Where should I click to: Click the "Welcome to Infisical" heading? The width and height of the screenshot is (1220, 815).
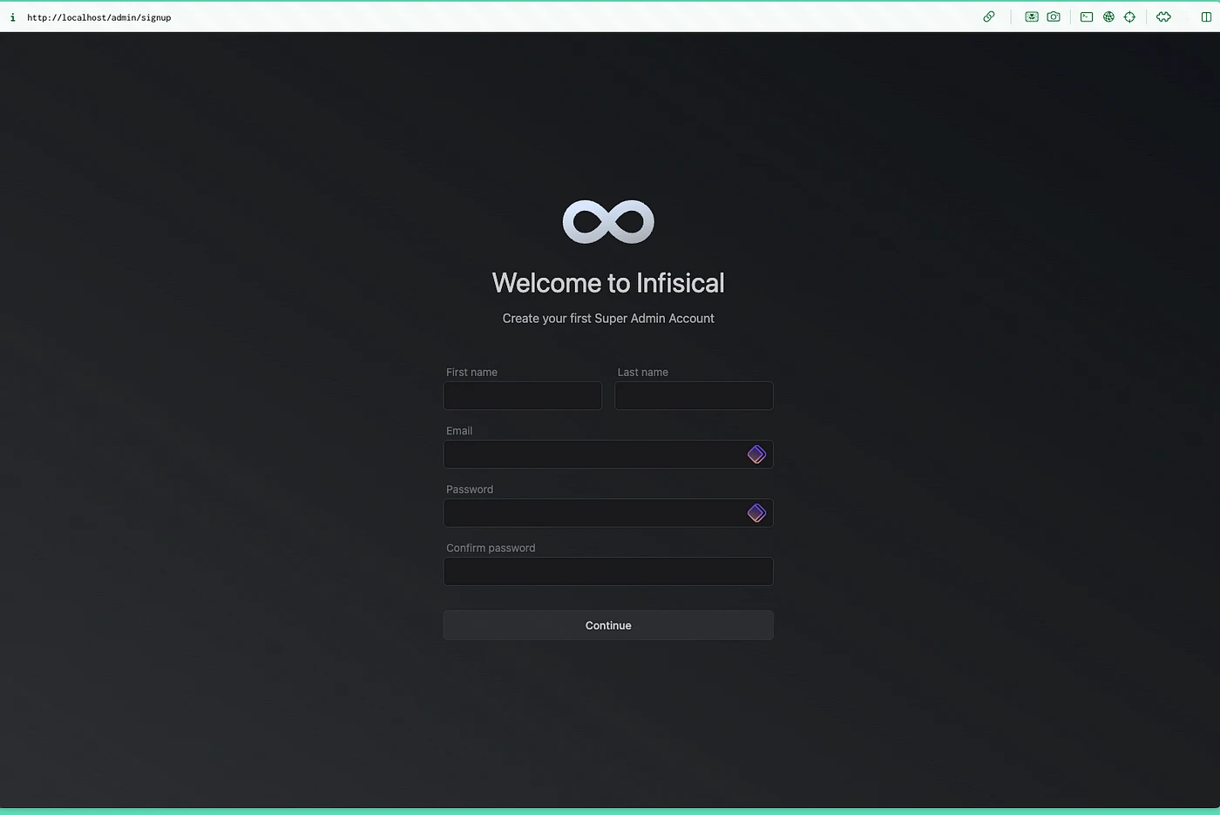pos(608,283)
